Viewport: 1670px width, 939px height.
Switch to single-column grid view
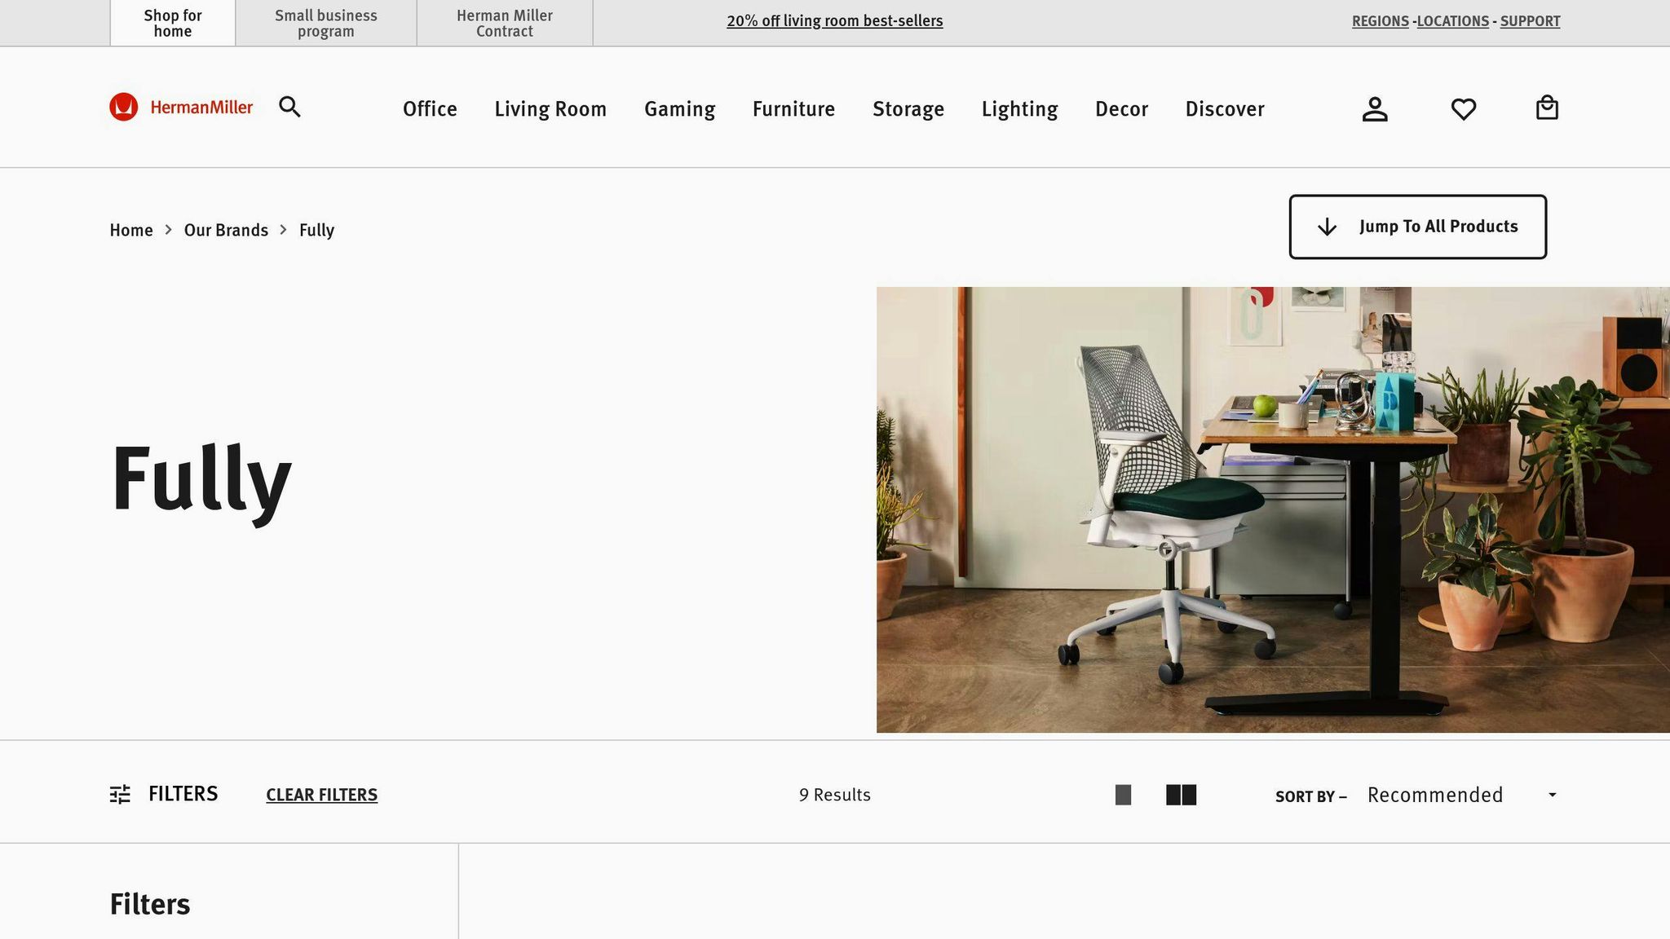(1123, 795)
